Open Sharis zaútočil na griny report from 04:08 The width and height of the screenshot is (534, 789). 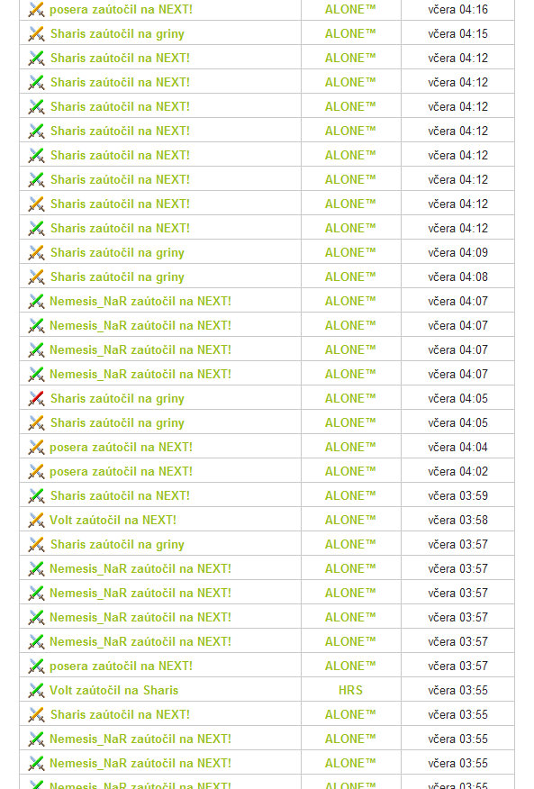pos(117,277)
